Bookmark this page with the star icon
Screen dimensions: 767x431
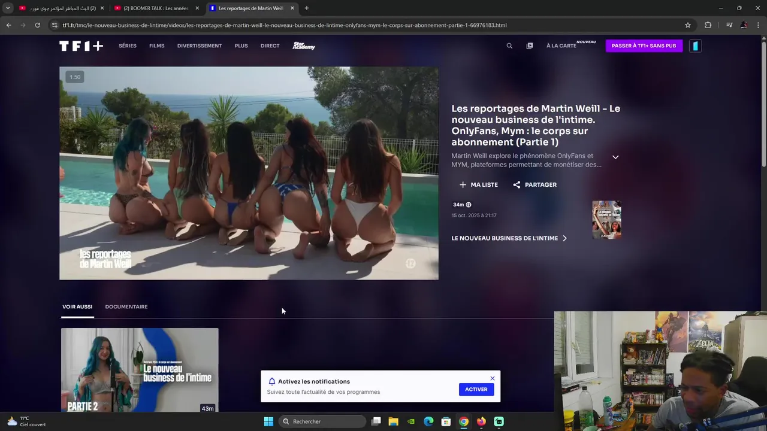[x=688, y=25]
